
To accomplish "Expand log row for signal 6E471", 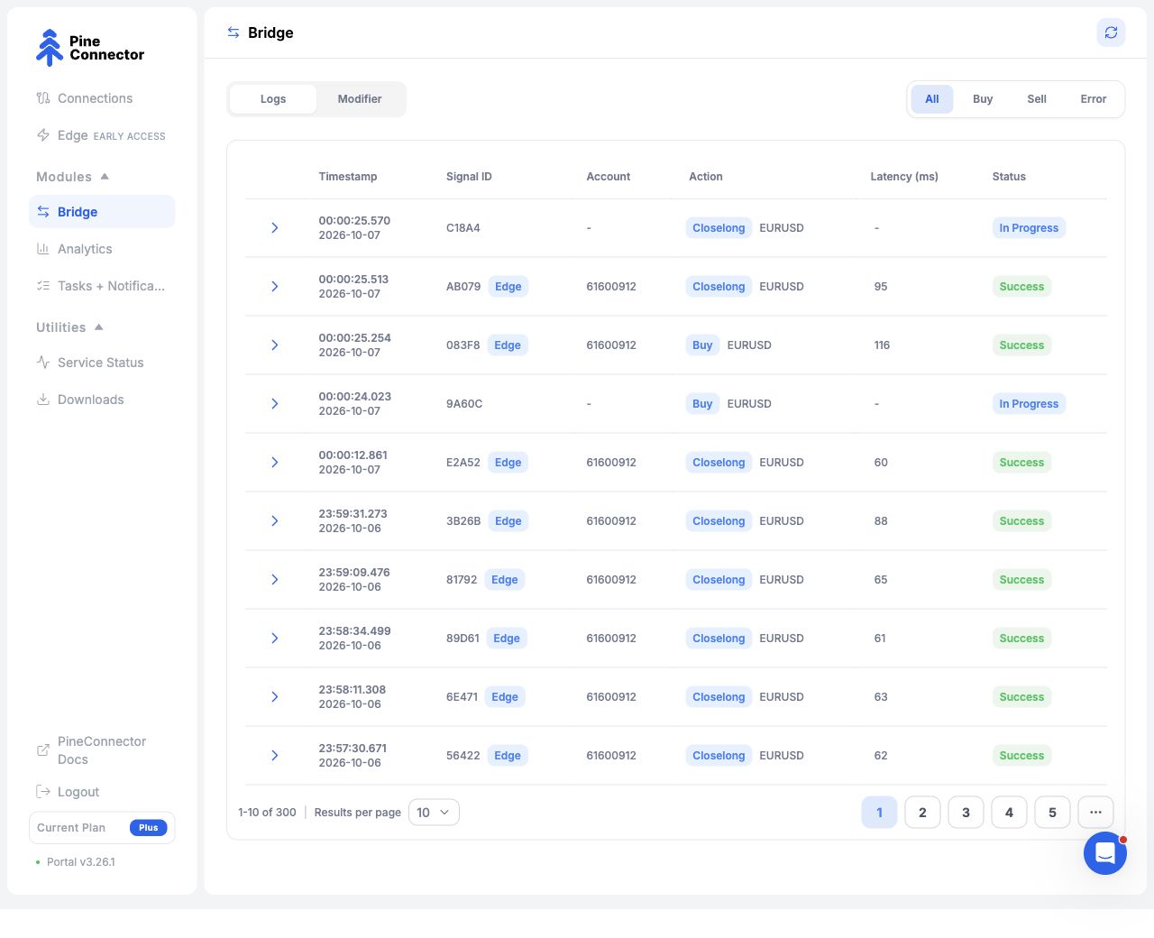I will coord(275,697).
